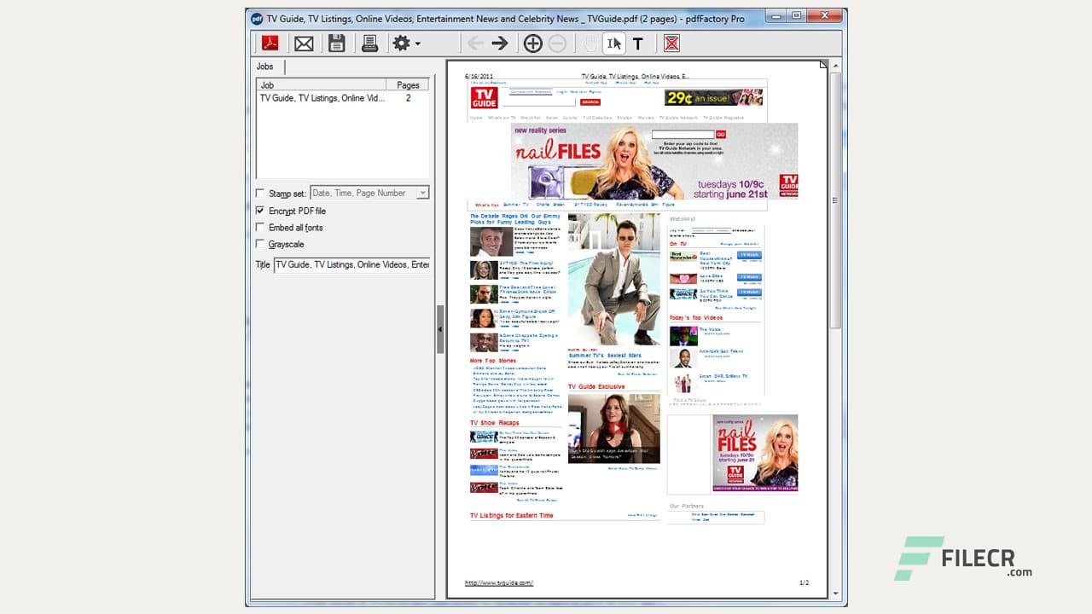The height and width of the screenshot is (614, 1092).
Task: Switch to the Jobs tab
Action: 265,67
